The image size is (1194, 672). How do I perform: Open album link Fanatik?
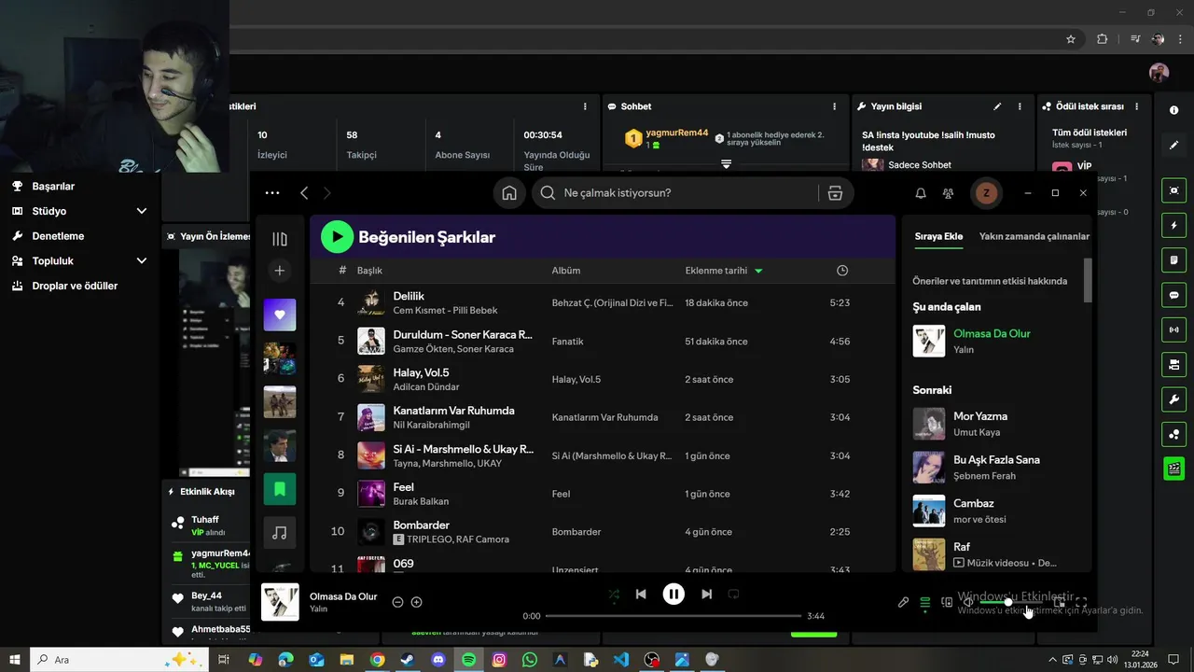pyautogui.click(x=567, y=342)
